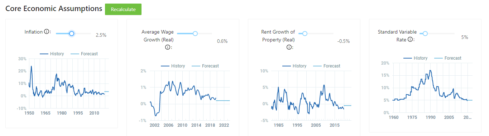Click the Rent Growth slider handle

coord(305,34)
